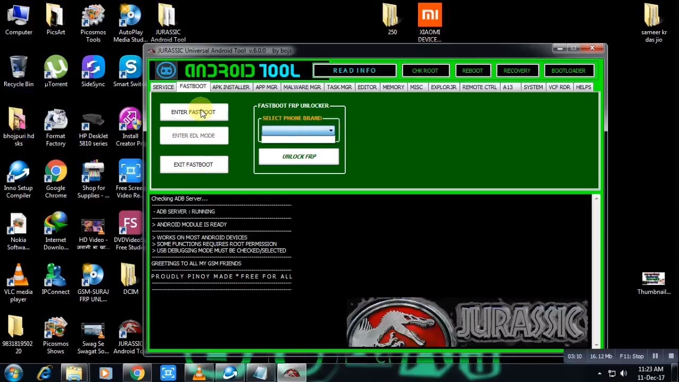Launch µTorrent from desktop

coord(56,72)
